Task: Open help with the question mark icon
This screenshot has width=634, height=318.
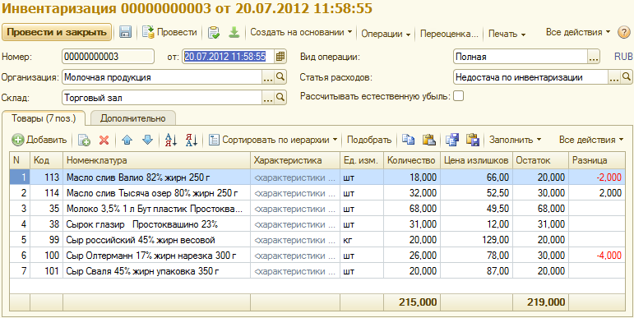Action: [624, 32]
